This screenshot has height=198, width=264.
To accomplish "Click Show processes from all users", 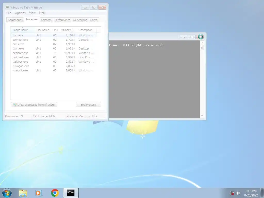I will point(34,105).
